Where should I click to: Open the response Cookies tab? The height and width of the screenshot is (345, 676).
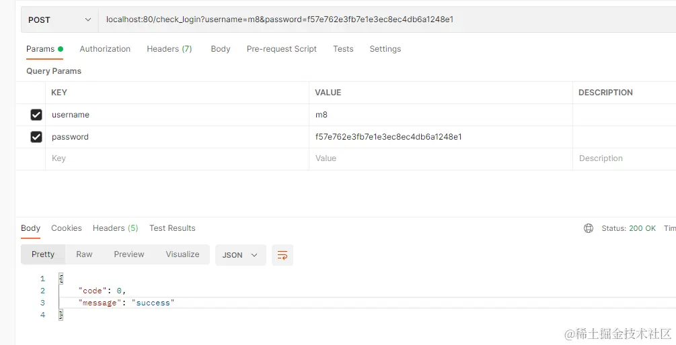click(67, 228)
